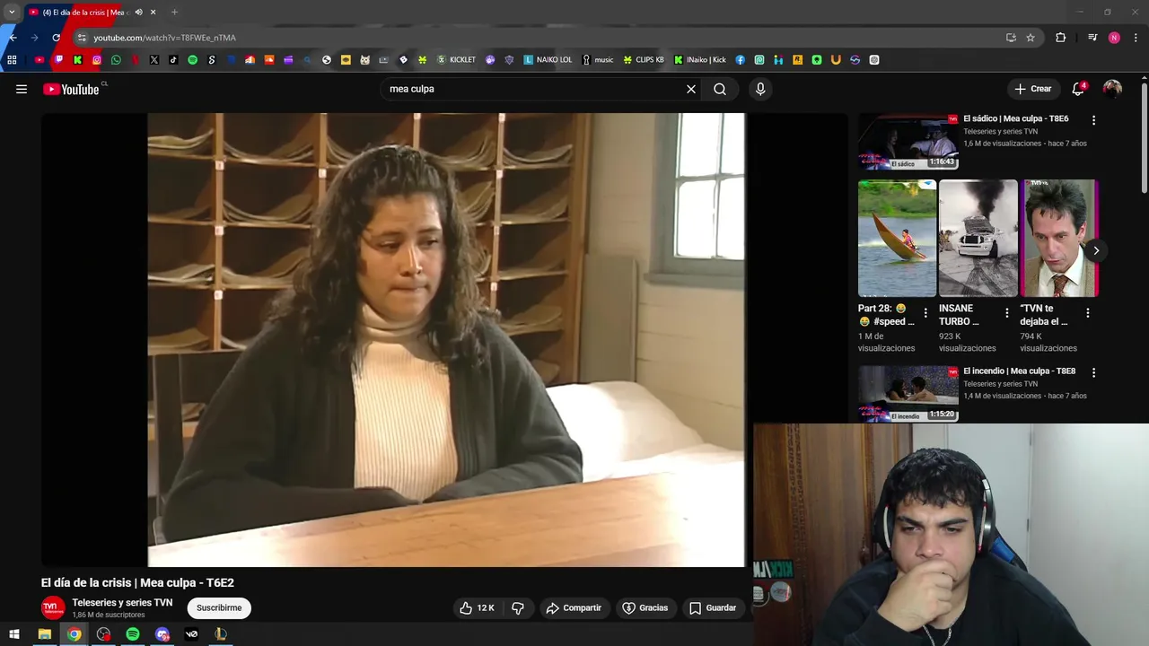Open options for 'TVN te dejaba el' short
This screenshot has width=1149, height=646.
[1087, 313]
